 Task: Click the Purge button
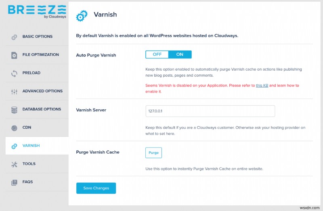[154, 153]
